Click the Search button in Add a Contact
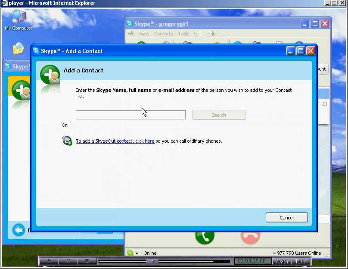This screenshot has height=269, width=348. pos(219,115)
